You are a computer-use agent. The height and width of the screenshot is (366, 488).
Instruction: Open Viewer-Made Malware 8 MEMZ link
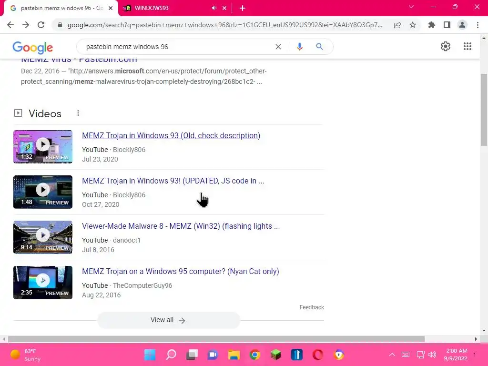click(x=181, y=226)
